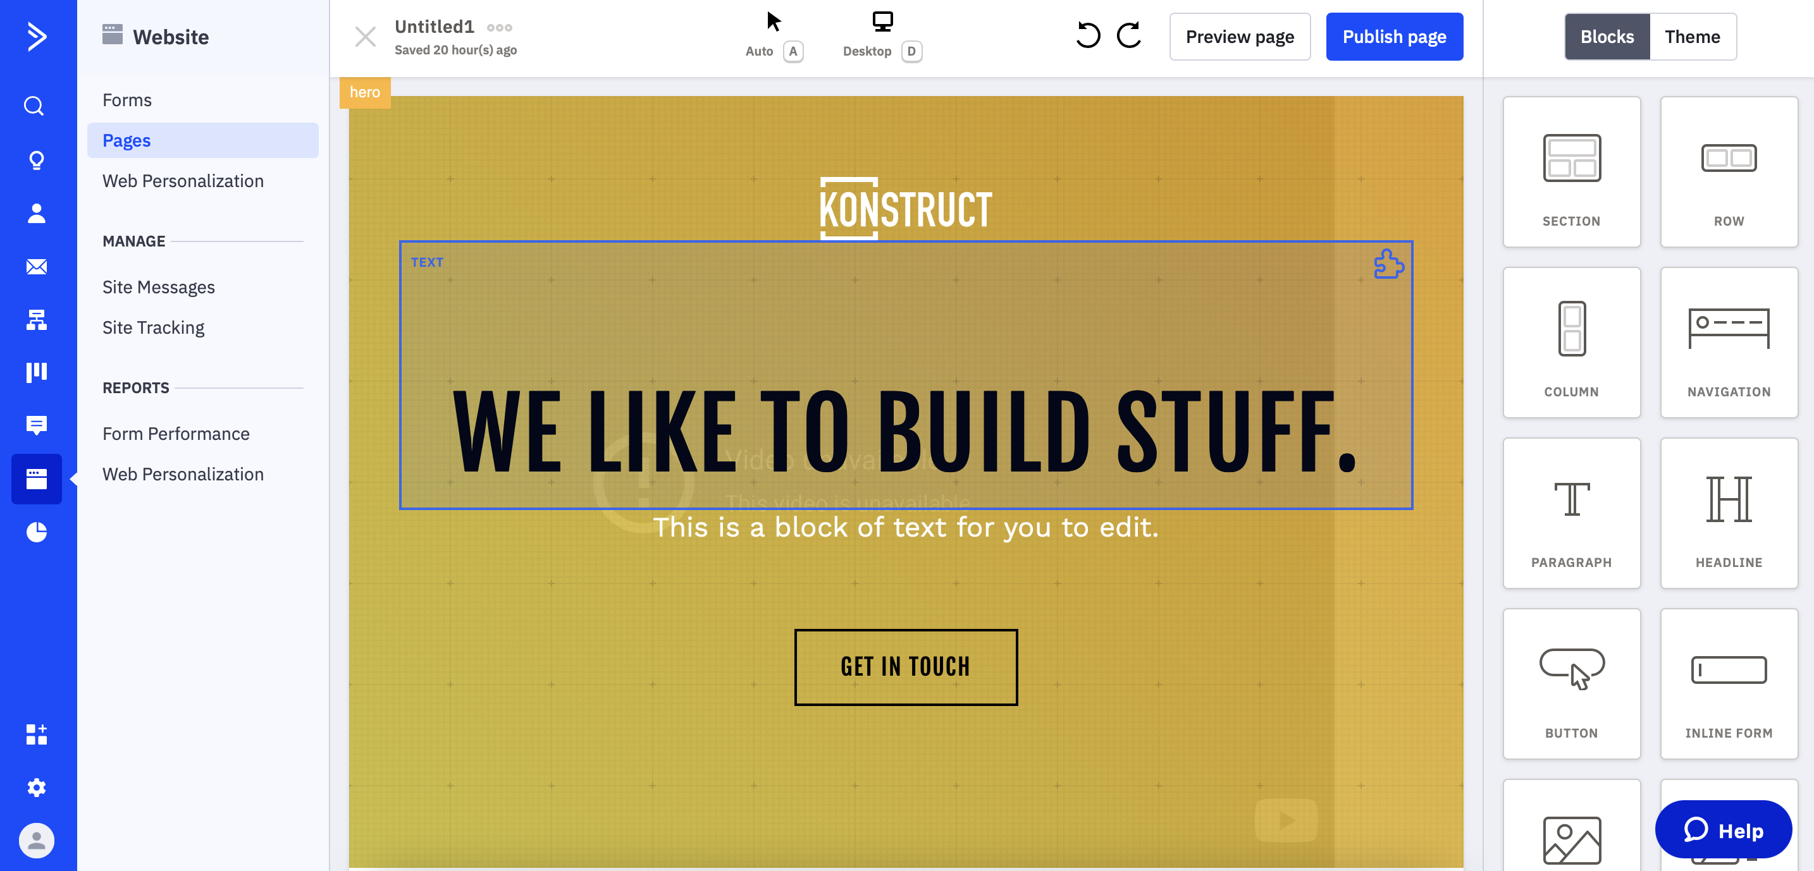
Task: Open Reports pie chart icon
Action: [x=36, y=532]
